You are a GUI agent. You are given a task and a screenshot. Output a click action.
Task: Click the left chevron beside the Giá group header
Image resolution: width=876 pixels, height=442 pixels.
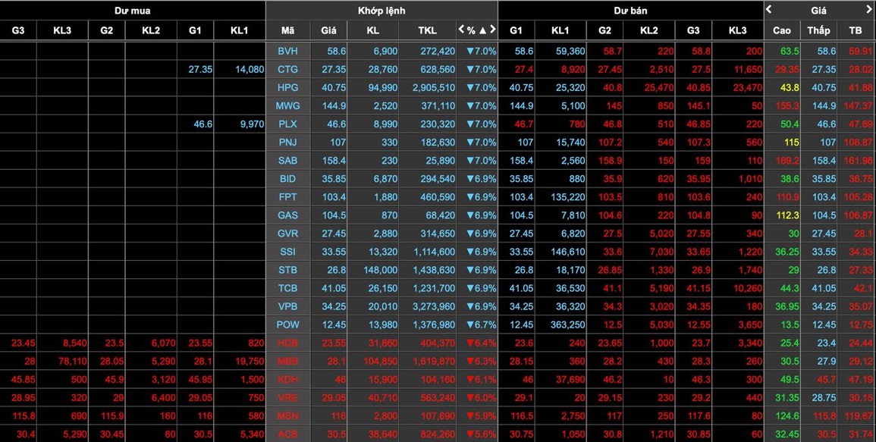[x=769, y=9]
